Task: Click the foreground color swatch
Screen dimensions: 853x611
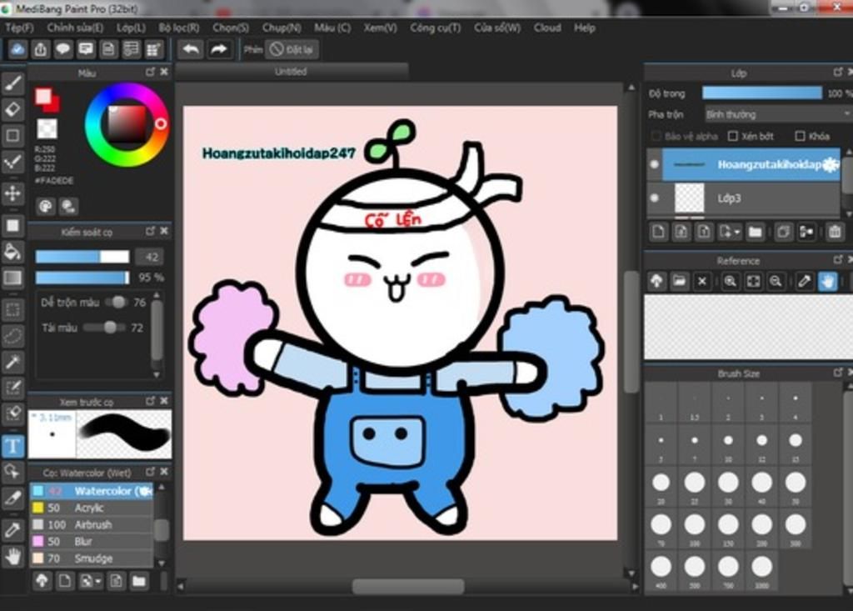Action: 43,97
